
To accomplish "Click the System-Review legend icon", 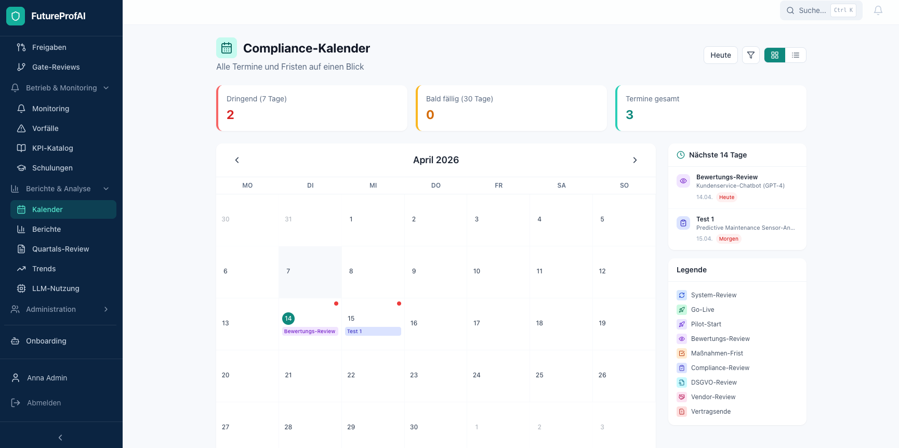I will [682, 295].
